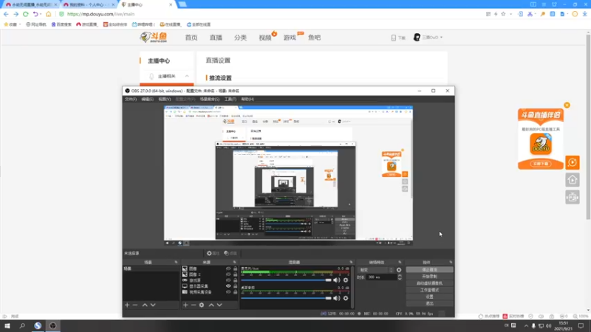The width and height of the screenshot is (591, 332).
Task: Remove the selected source with the minus icon
Action: [x=194, y=305]
